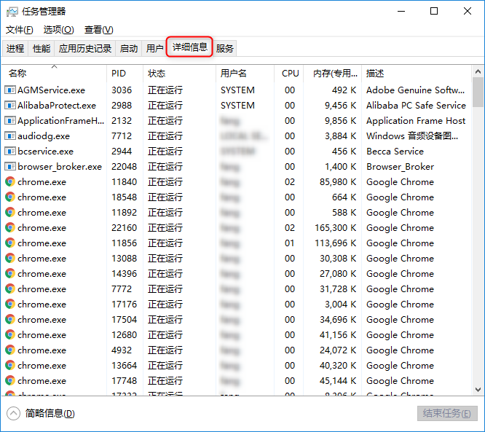
Task: Sort by the 描述 column header
Action: coord(417,73)
